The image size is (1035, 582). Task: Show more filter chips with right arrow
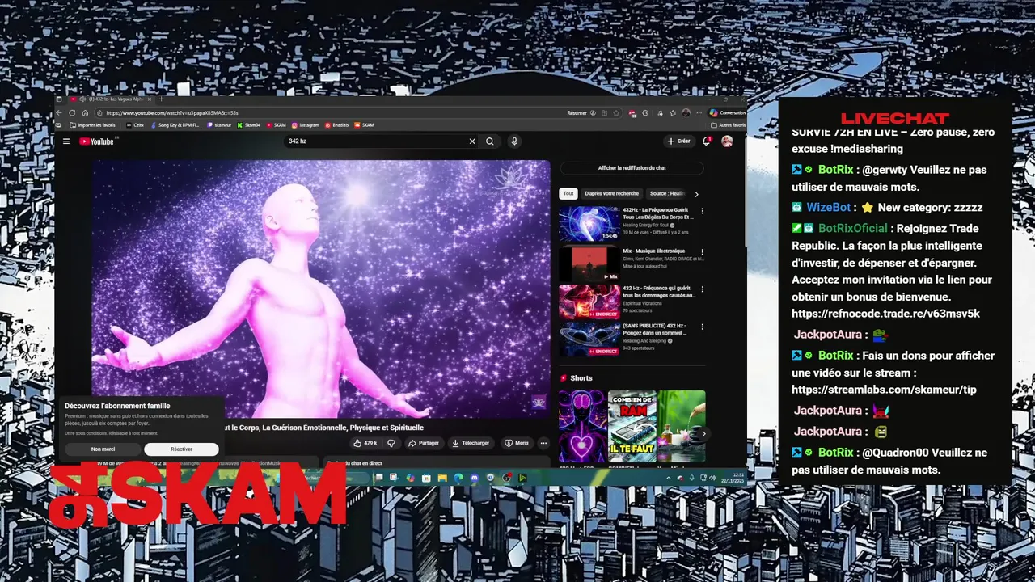tap(696, 194)
